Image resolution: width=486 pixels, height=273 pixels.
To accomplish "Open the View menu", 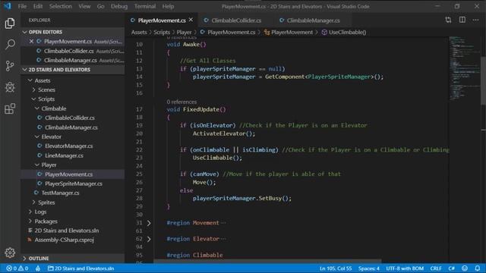I will coord(84,6).
